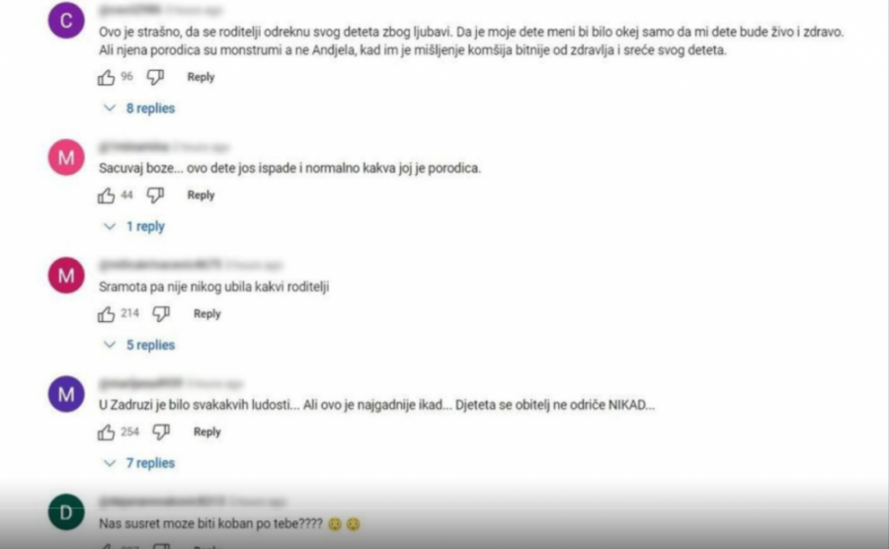The image size is (889, 549).
Task: Reply to the 'U Zadruzi' comment
Action: click(x=207, y=432)
